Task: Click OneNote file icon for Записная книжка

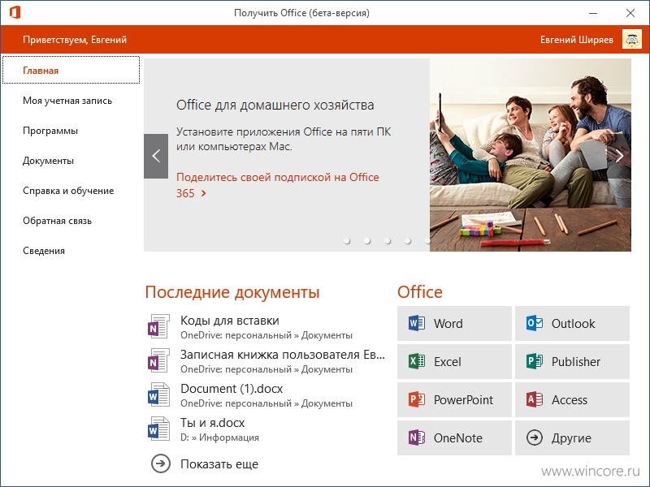Action: 158,360
